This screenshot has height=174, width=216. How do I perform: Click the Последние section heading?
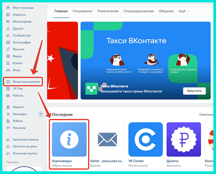tap(62, 115)
